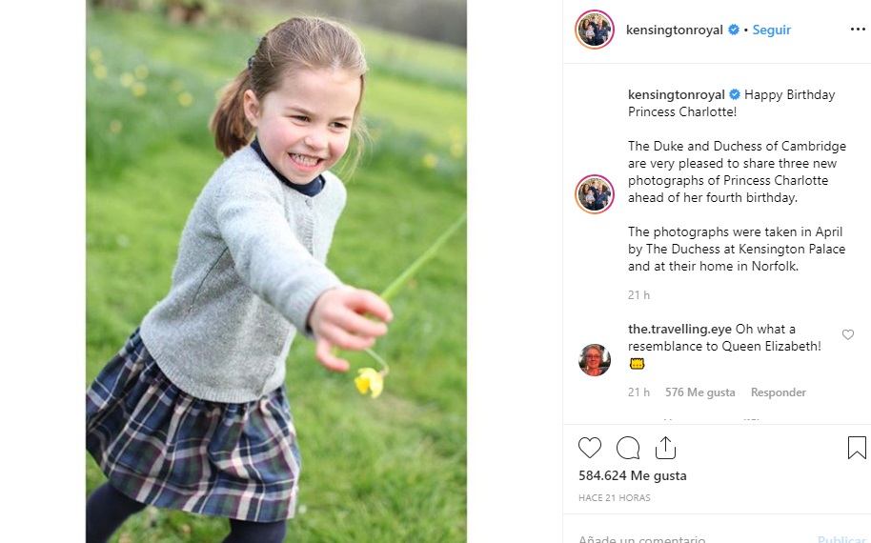Viewport: 871px width, 543px height.
Task: Open the three-dots more options menu
Action: pos(858,30)
